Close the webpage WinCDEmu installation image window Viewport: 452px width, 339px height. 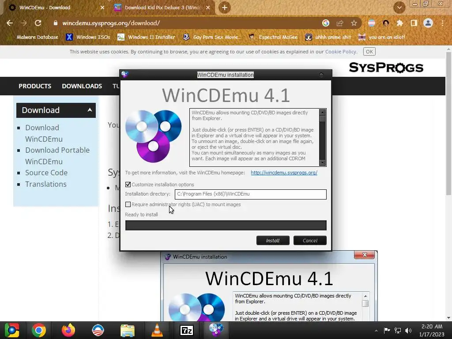click(364, 255)
